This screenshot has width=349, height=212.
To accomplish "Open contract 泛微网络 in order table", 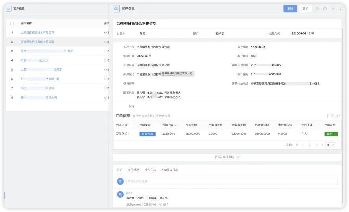I will pyautogui.click(x=122, y=134).
